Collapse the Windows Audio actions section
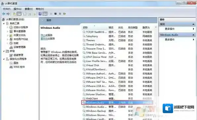 (x=193, y=35)
